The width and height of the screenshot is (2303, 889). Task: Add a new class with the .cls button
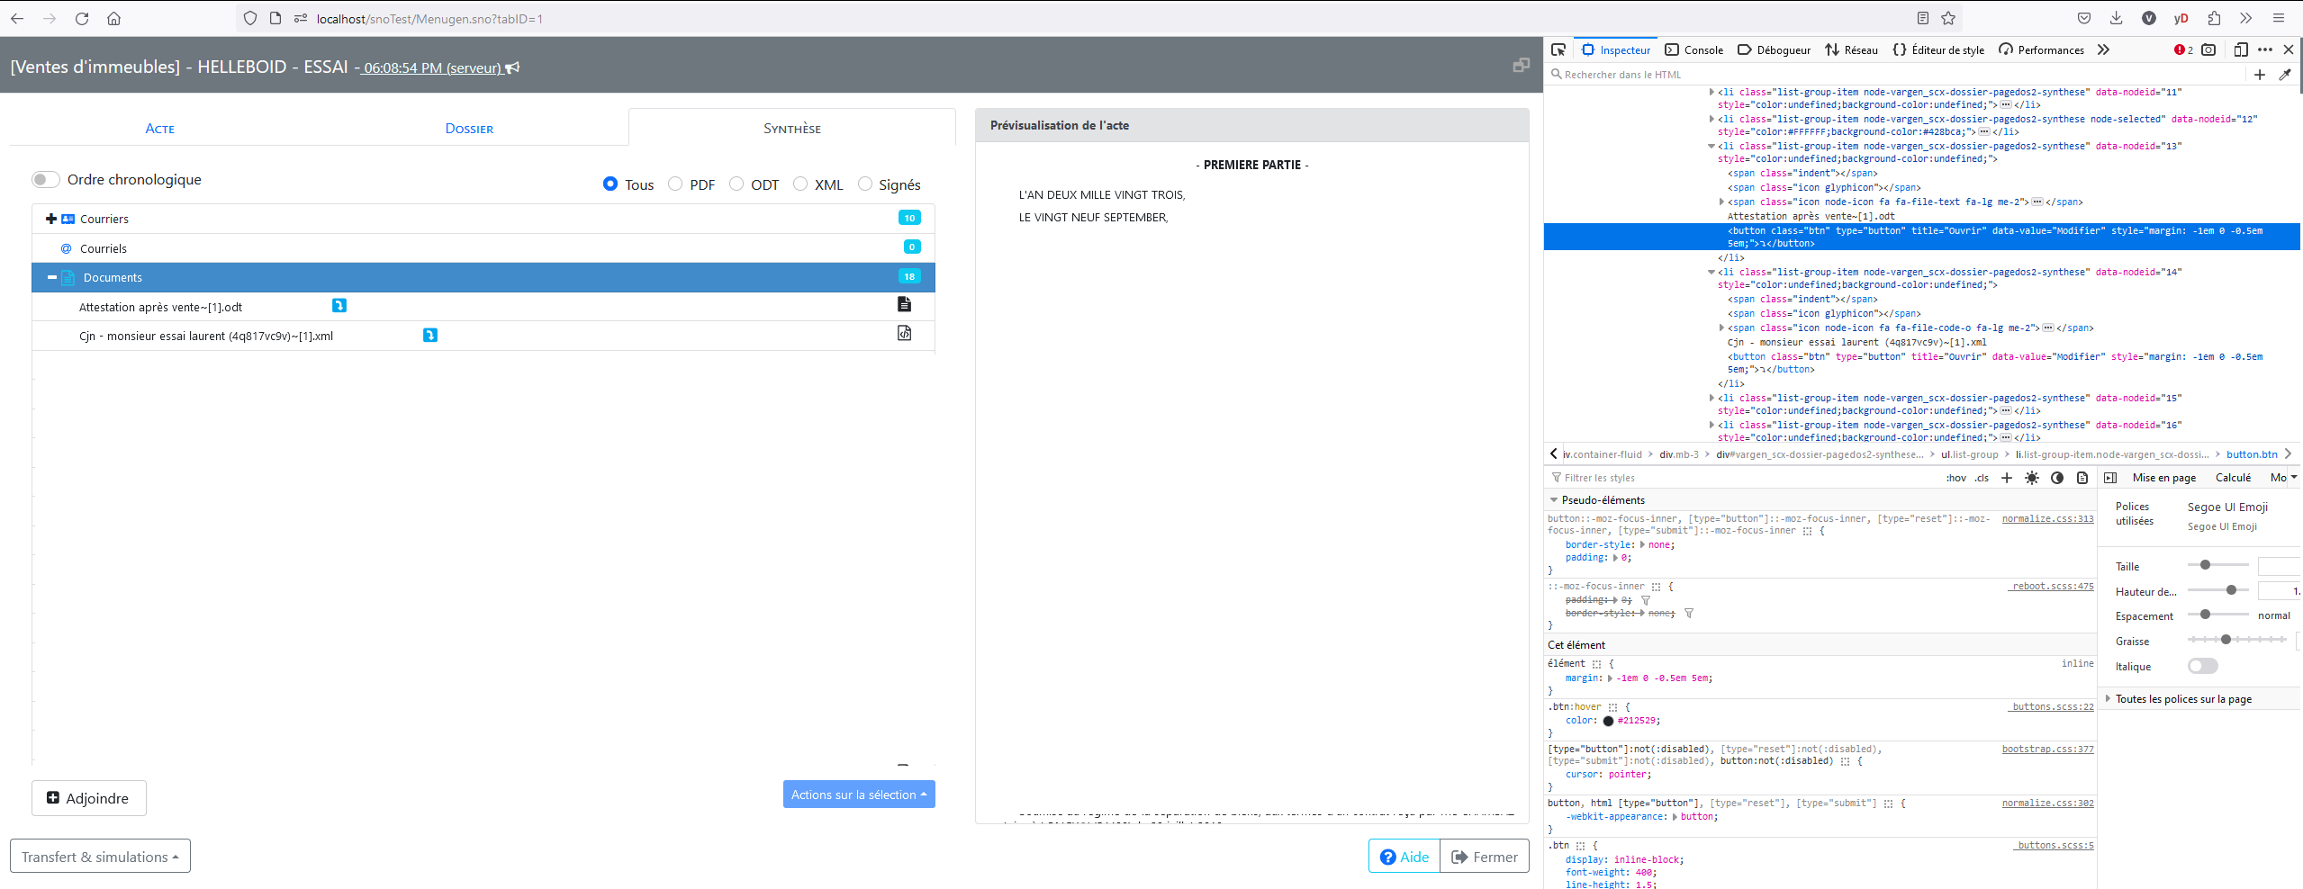[x=1982, y=478]
